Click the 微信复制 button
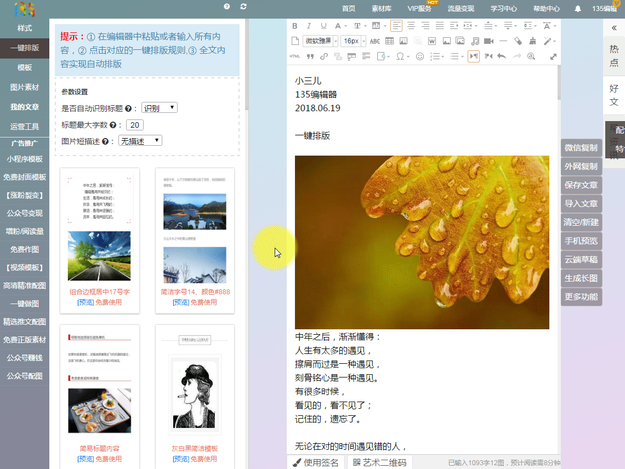Viewport: 625px width, 469px height. pyautogui.click(x=581, y=147)
